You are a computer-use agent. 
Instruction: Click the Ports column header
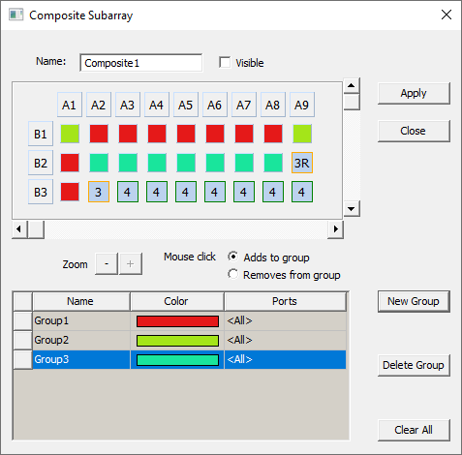286,301
